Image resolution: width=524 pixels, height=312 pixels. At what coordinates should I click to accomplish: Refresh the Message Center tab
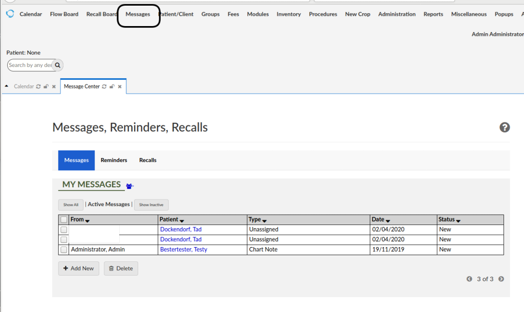(104, 86)
